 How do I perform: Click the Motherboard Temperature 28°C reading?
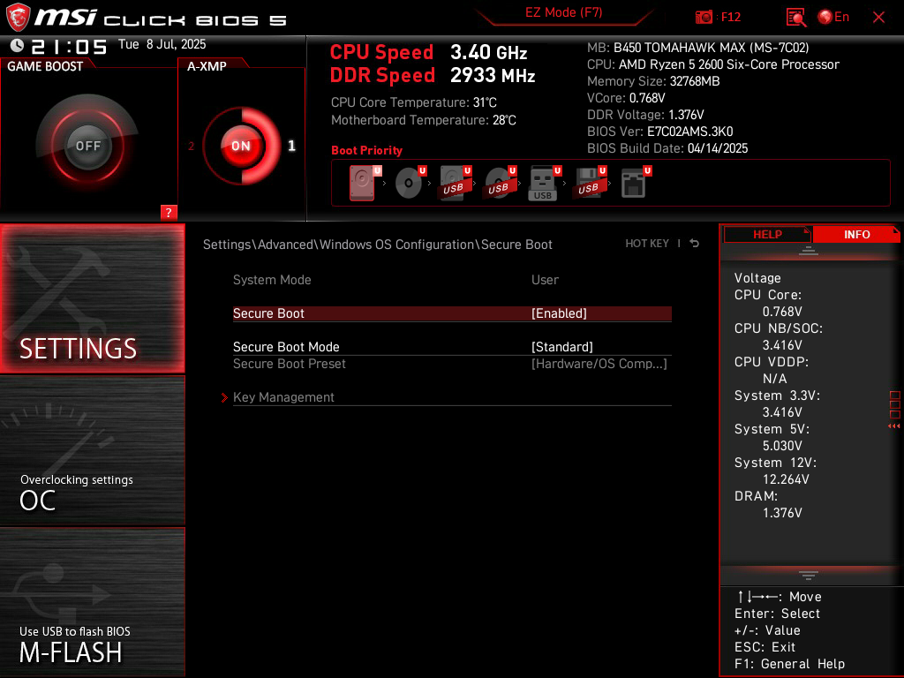(x=424, y=120)
